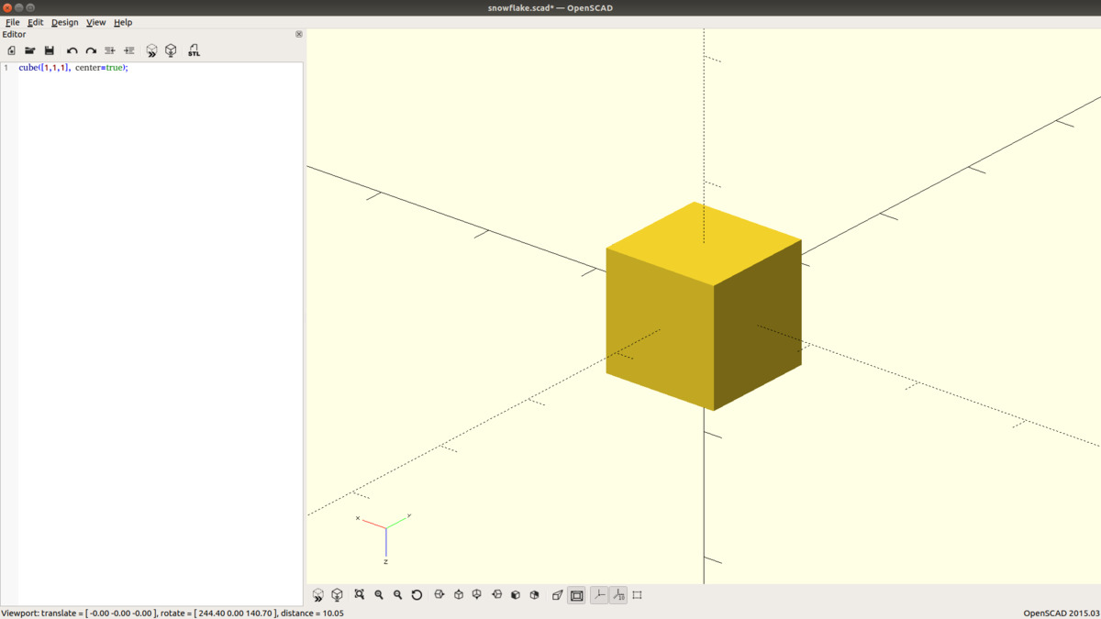The image size is (1101, 619).
Task: Reset the 3D view
Action: tap(417, 595)
